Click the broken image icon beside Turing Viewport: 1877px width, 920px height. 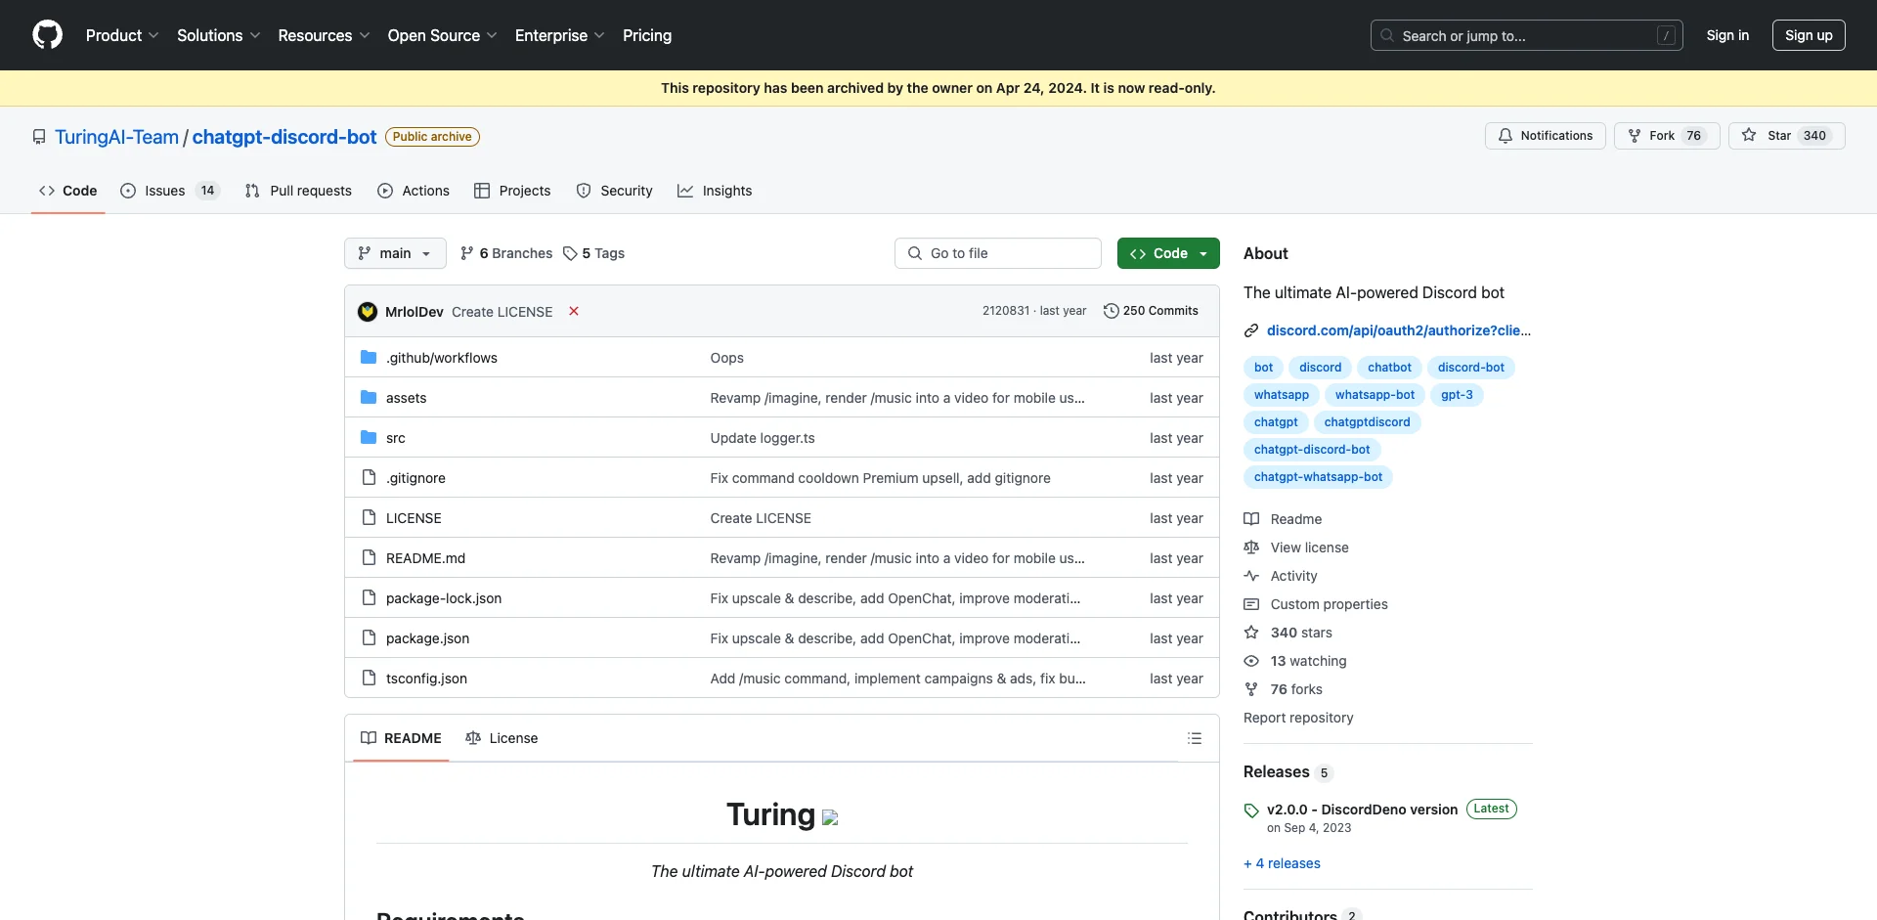pyautogui.click(x=830, y=817)
